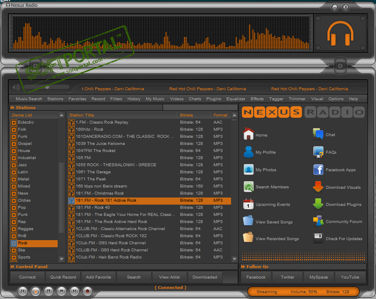Viewport: 376px width, 299px height.
Task: Click the Quick Record button
Action: point(63,277)
